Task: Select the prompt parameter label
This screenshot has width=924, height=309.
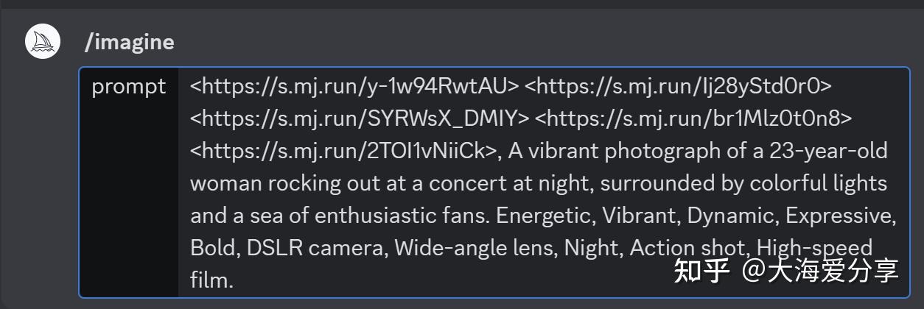Action: (129, 87)
